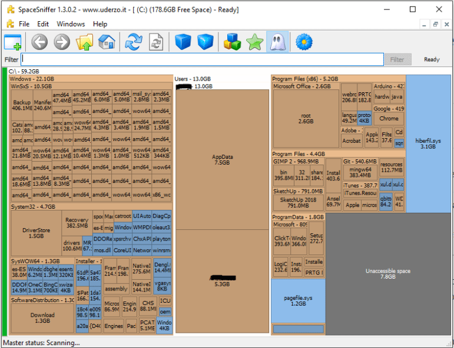This screenshot has height=348, width=454.
Task: Select the AppData 7.5GB block
Action: click(x=223, y=160)
